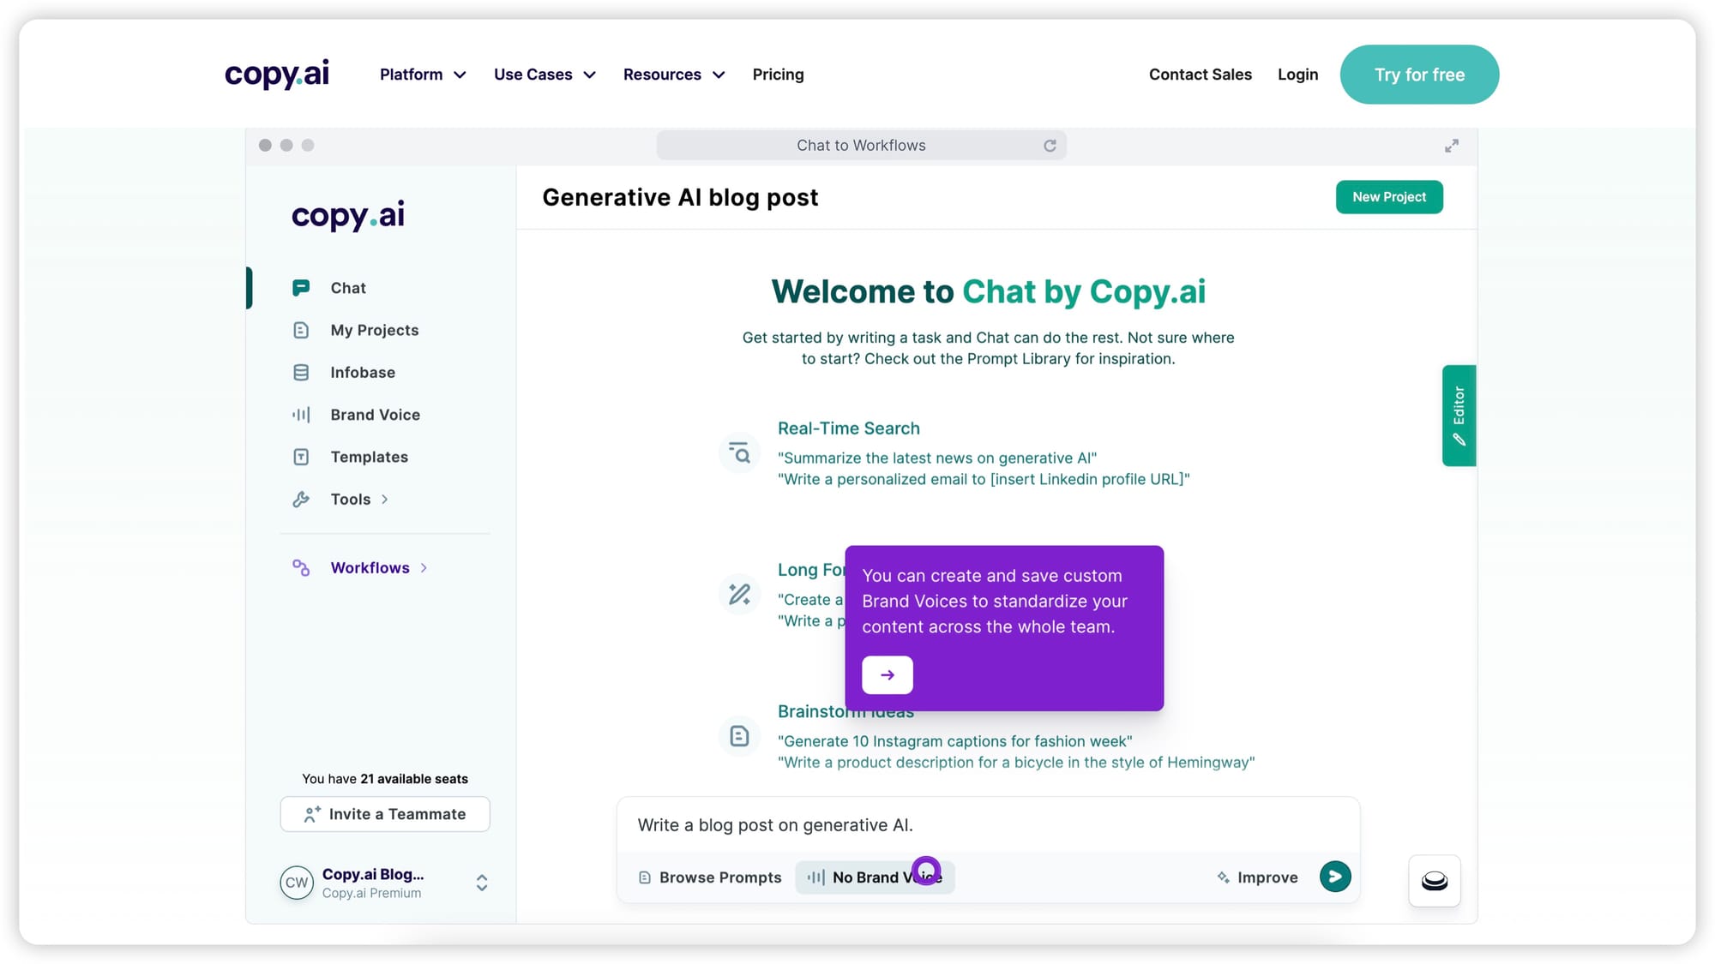Click the New Project button
This screenshot has height=964, width=1715.
[x=1389, y=196]
